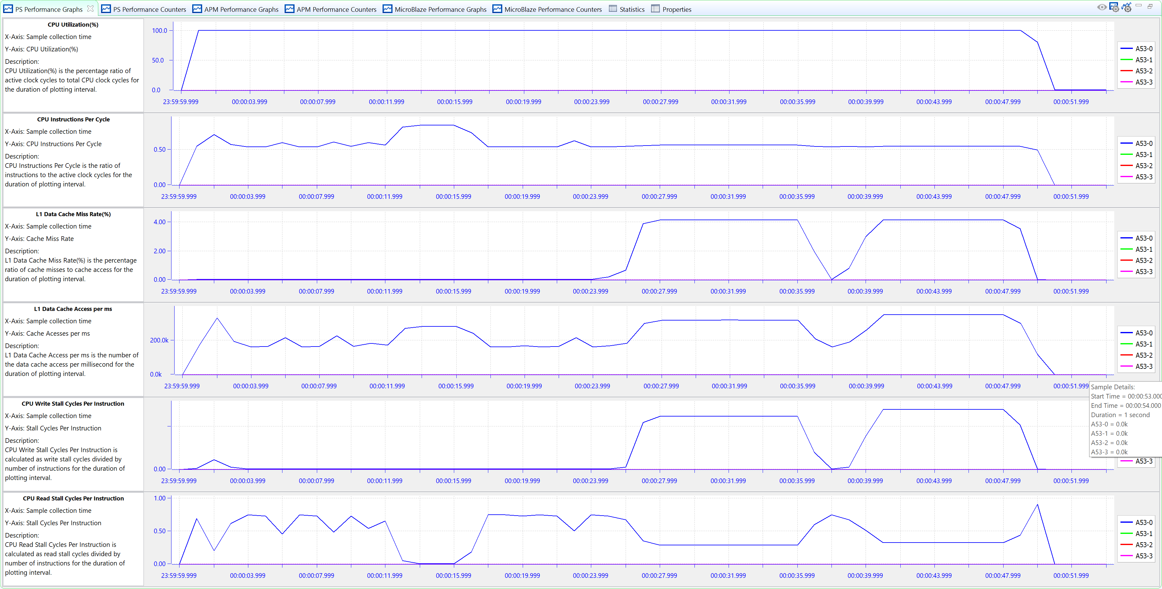Click the Properties tab table icon
Screen dimensions: 1162x589
(x=655, y=9)
